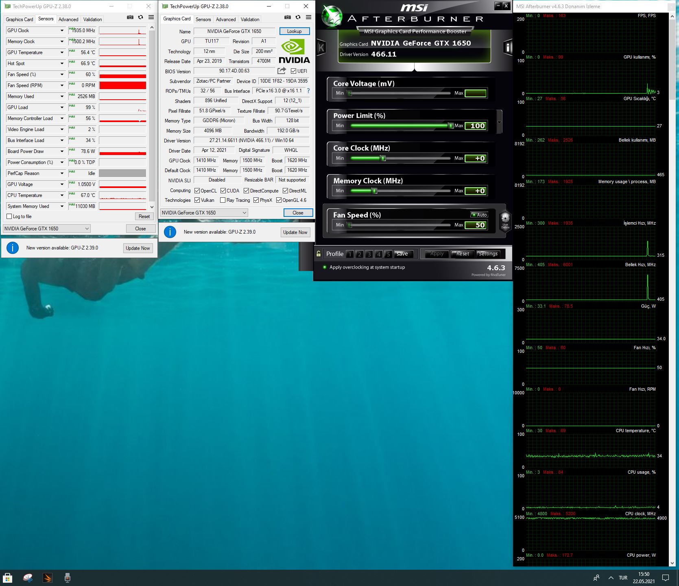The image size is (679, 586).
Task: Click screenshot camera icon in GPU-Z Sensors window
Action: point(130,17)
